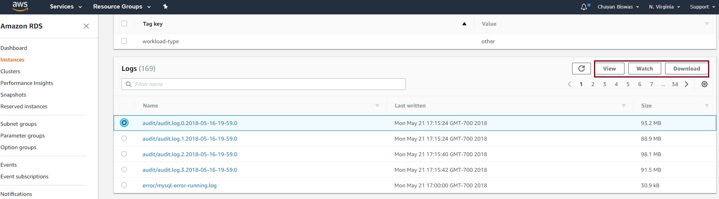Close the Amazon RDS side panel

point(86,26)
